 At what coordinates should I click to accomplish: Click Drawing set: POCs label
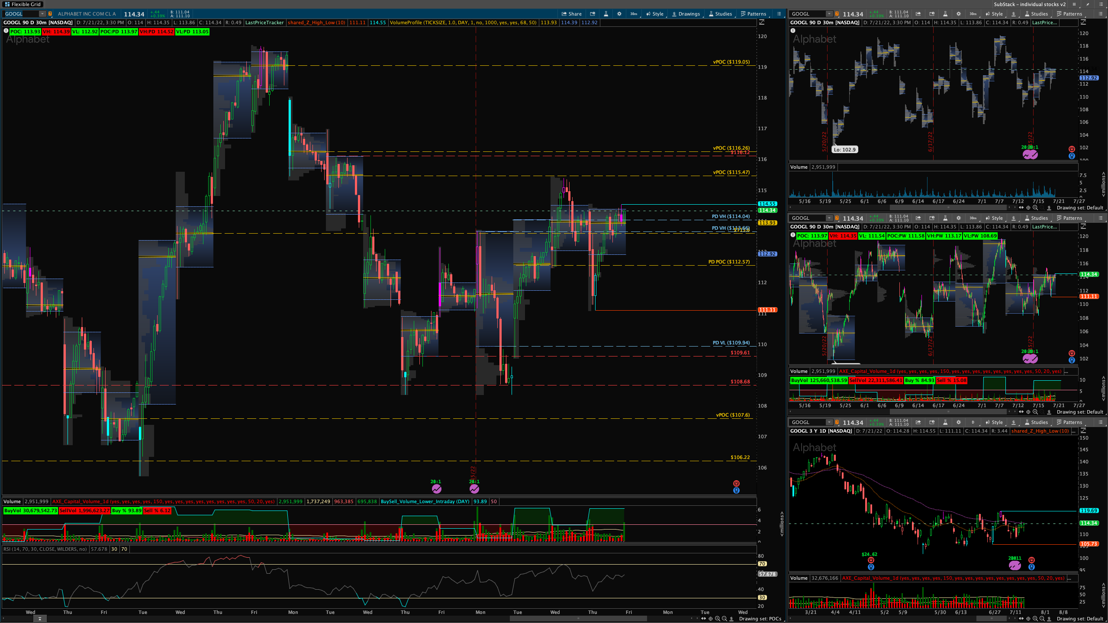760,619
